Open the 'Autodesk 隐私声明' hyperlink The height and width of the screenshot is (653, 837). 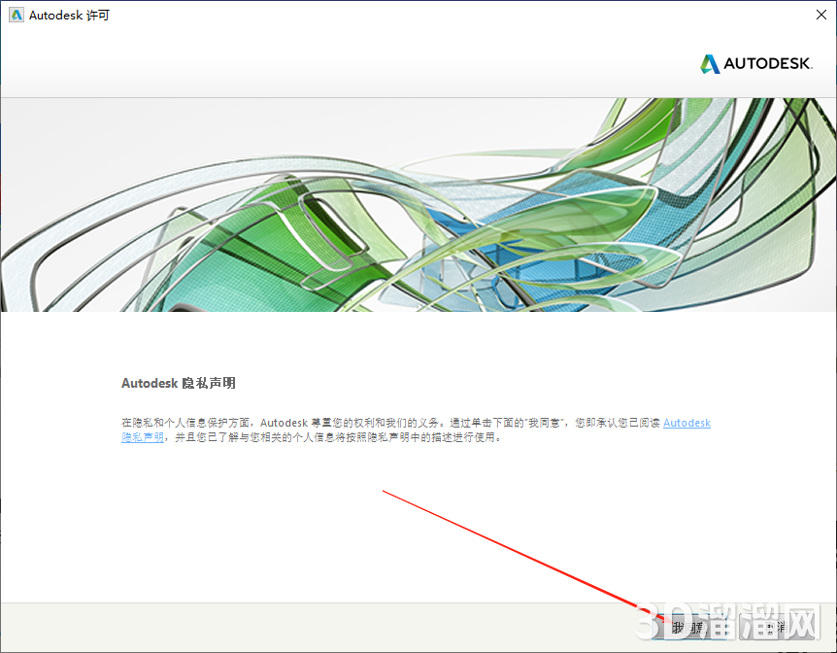tap(686, 423)
